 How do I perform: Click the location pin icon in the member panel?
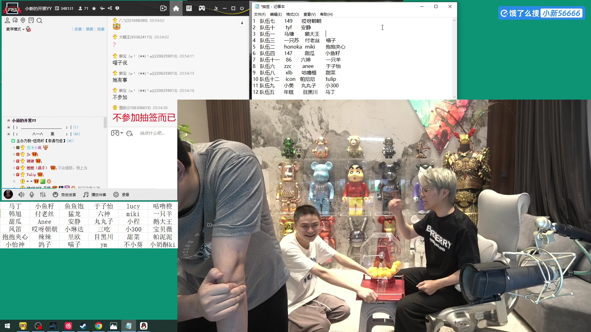[23, 21]
